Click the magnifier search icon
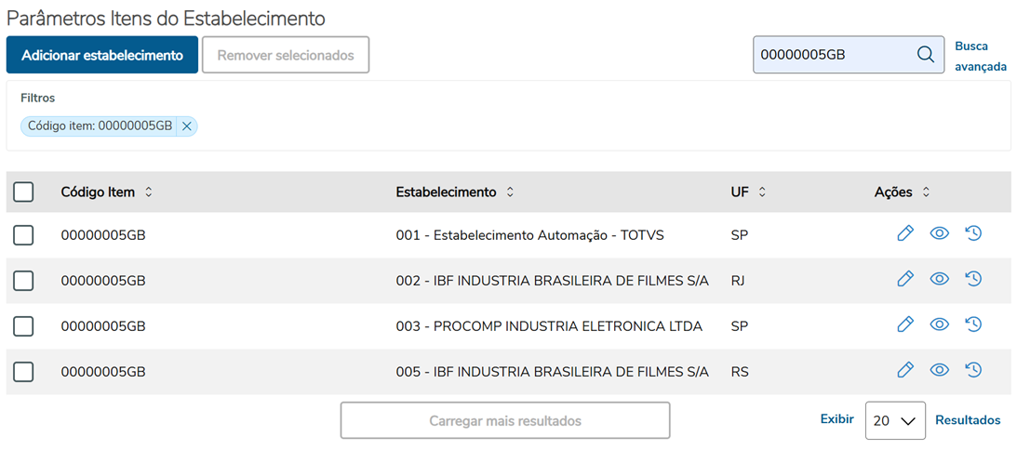Screen dimensions: 1017x463 click(925, 55)
